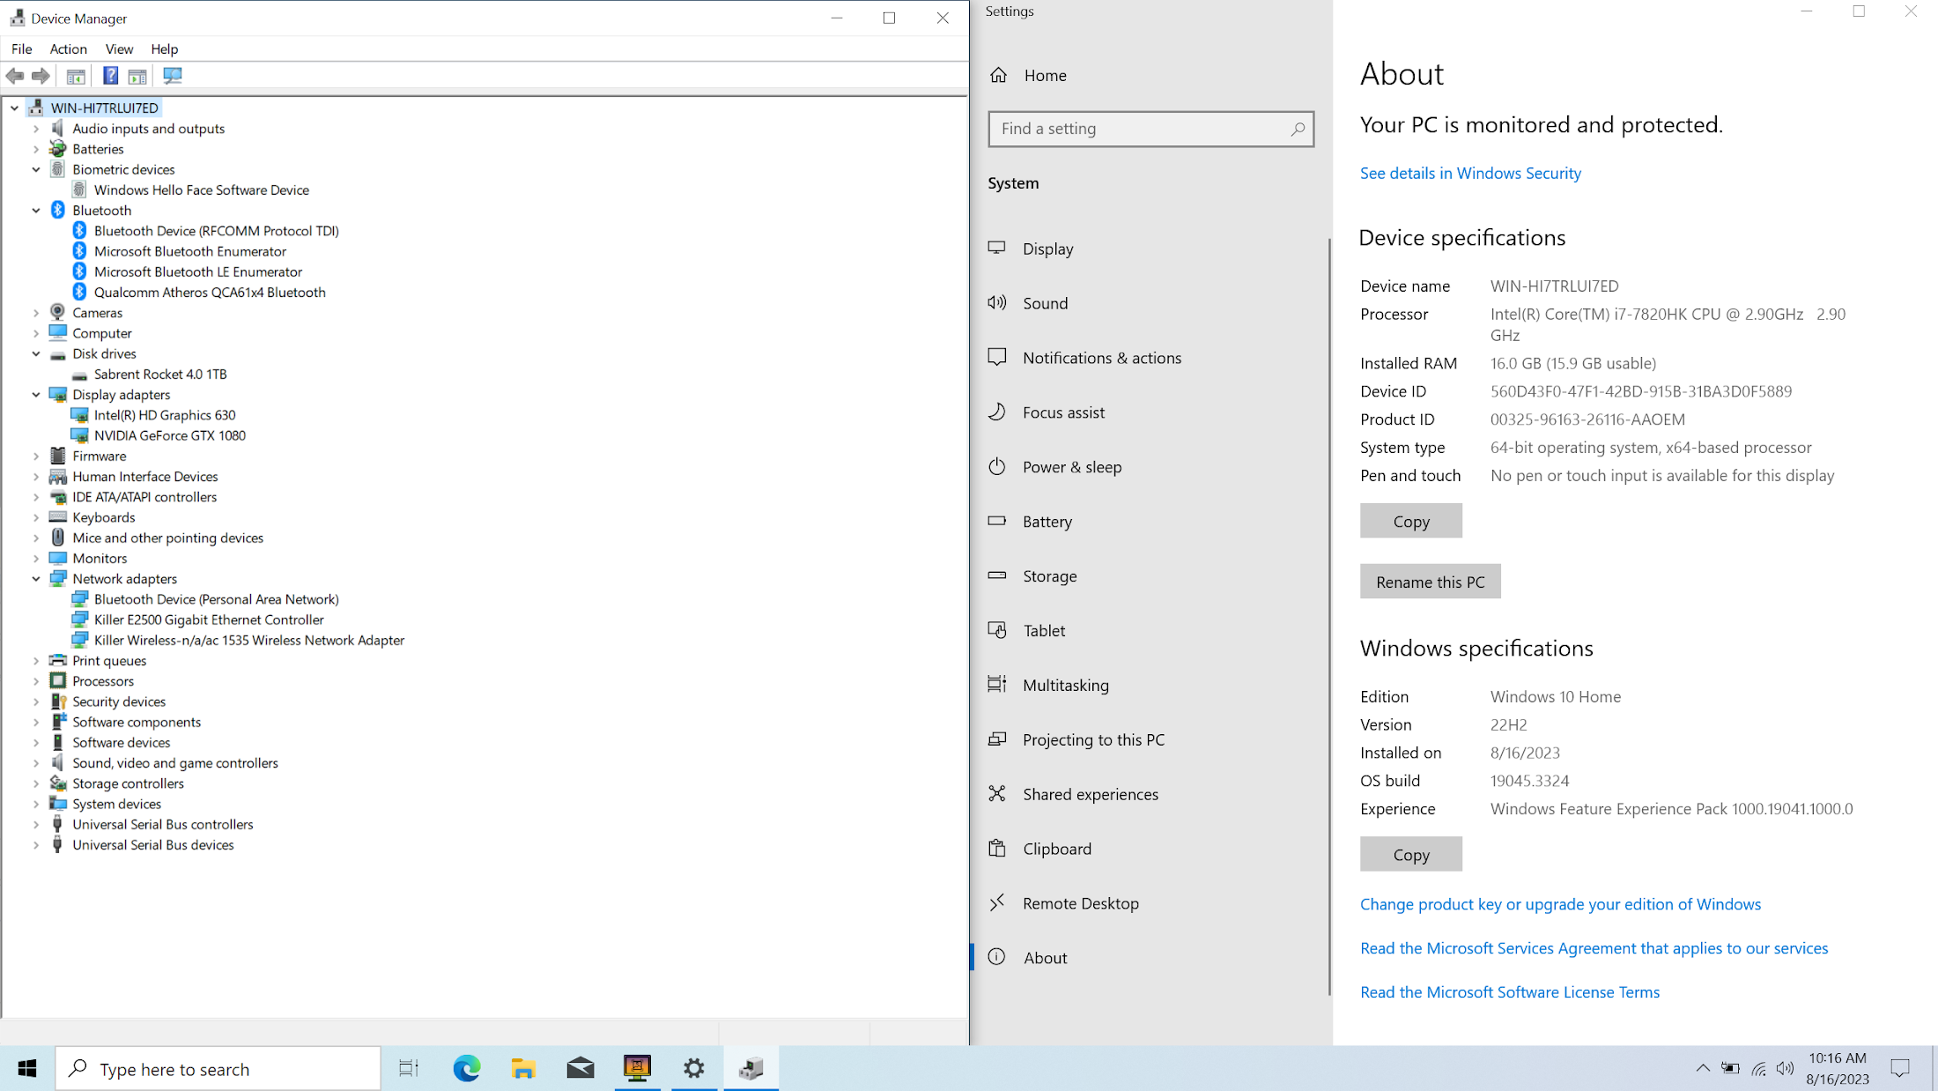Click the Back arrow in Device Manager toolbar

click(x=15, y=76)
